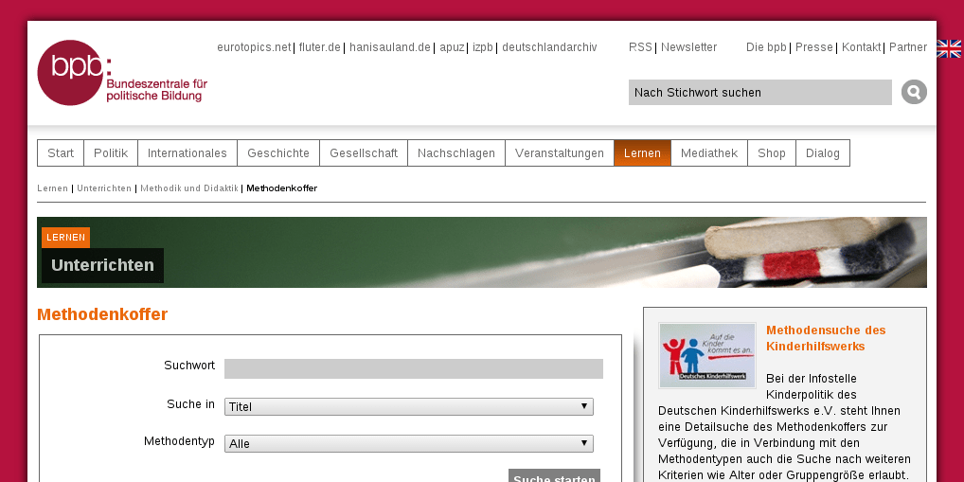Click the Unterrichten banner heading
Viewport: 964px width, 482px height.
pos(102,265)
